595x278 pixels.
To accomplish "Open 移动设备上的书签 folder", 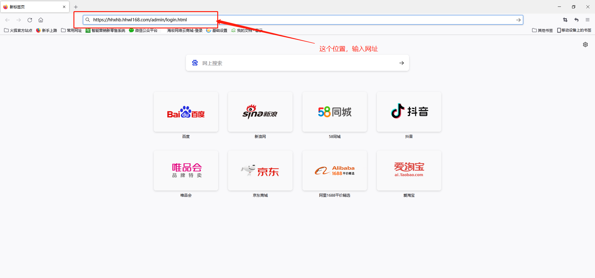I will pyautogui.click(x=574, y=30).
